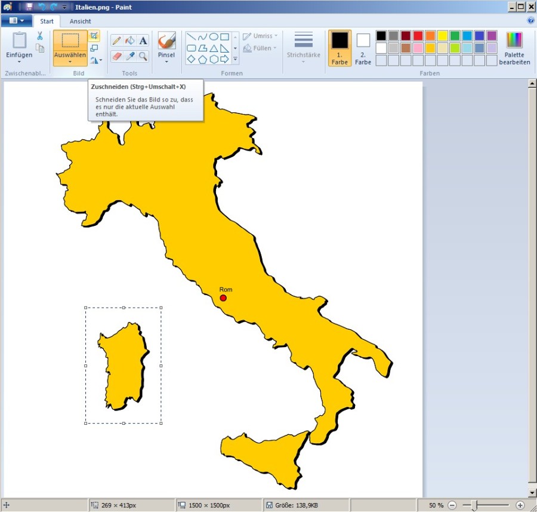Expand the shapes gallery list

(x=235, y=59)
